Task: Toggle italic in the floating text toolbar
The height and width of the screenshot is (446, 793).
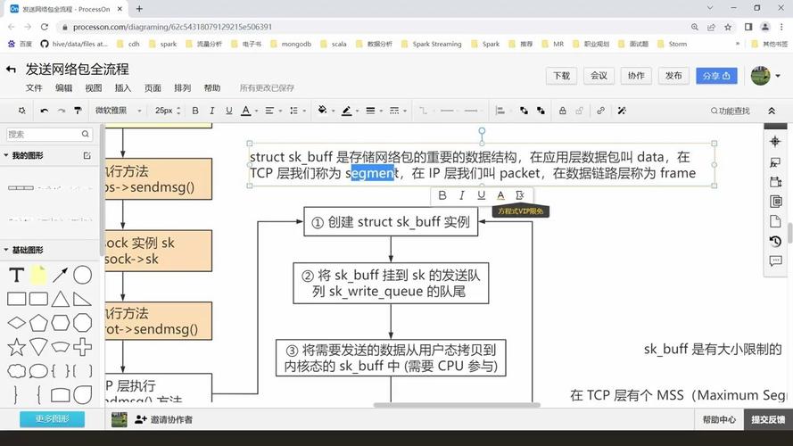Action: pyautogui.click(x=462, y=195)
